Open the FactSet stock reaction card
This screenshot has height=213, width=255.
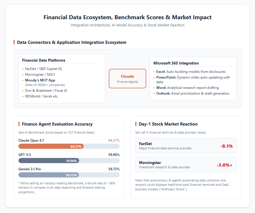[186, 146]
